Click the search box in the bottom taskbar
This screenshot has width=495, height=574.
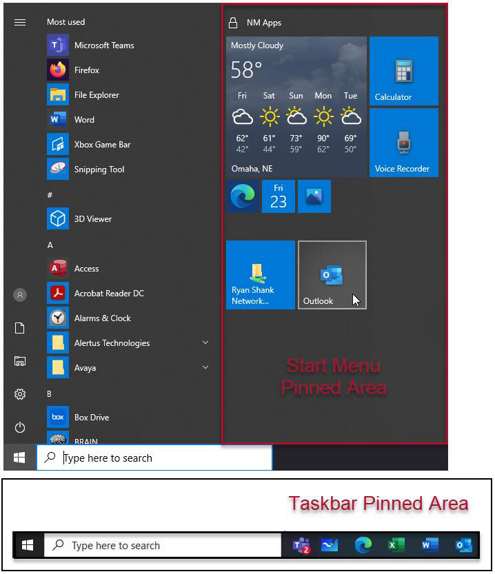click(163, 545)
